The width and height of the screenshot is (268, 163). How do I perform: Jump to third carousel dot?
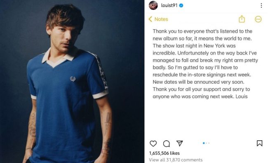[x=209, y=143]
